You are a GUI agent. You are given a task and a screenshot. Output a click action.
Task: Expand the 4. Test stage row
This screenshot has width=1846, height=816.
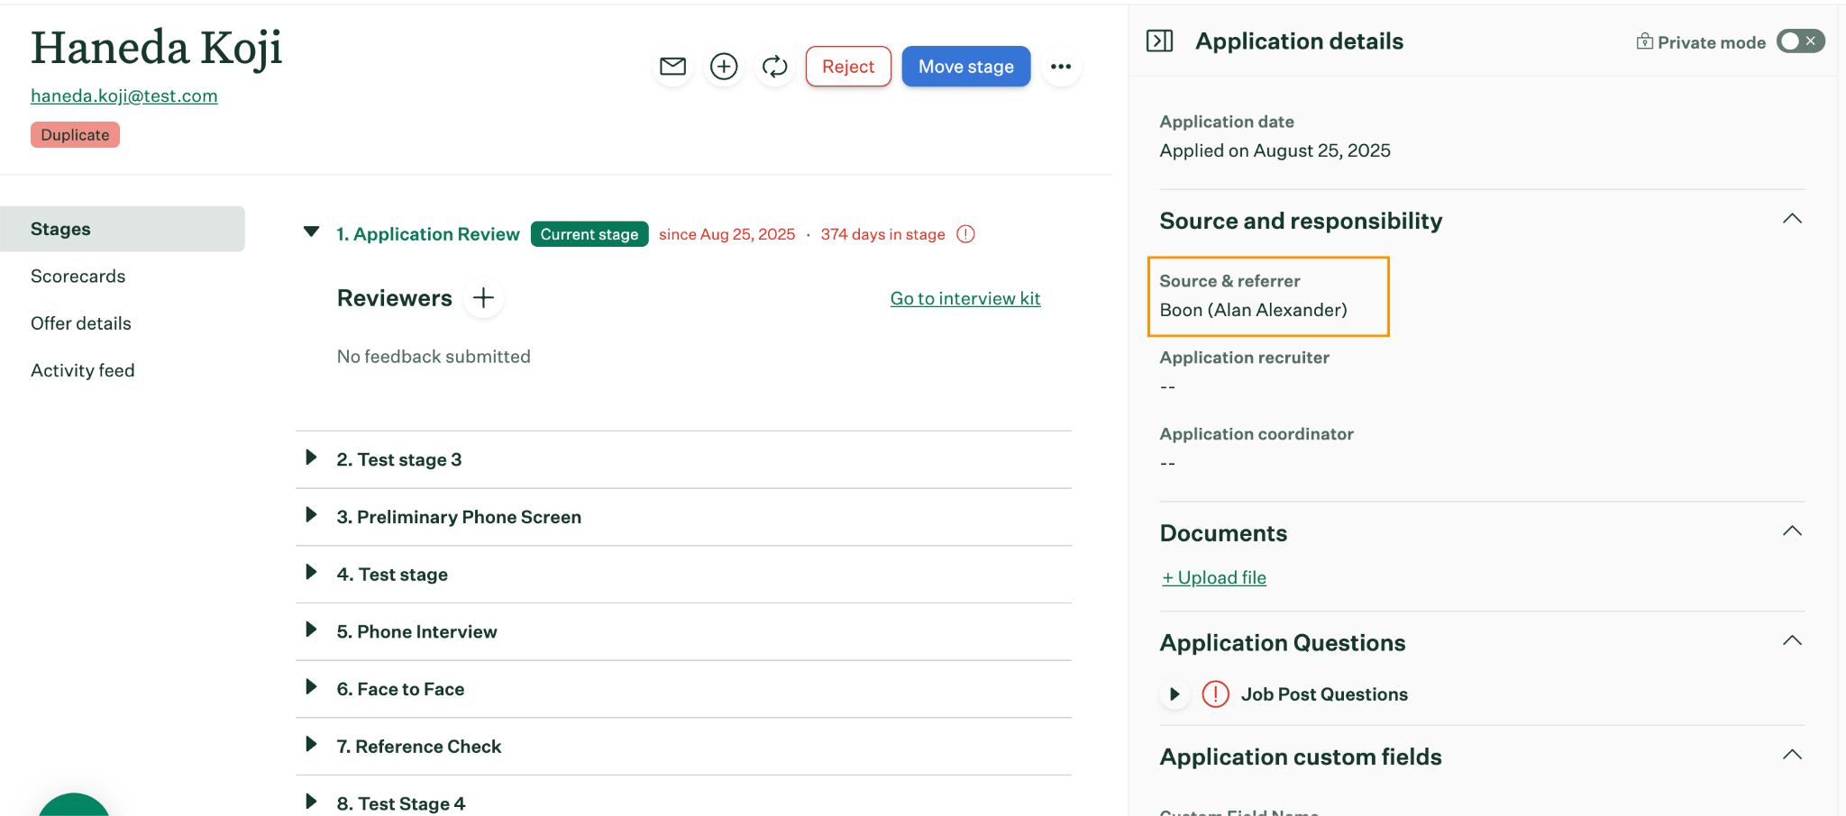(311, 573)
